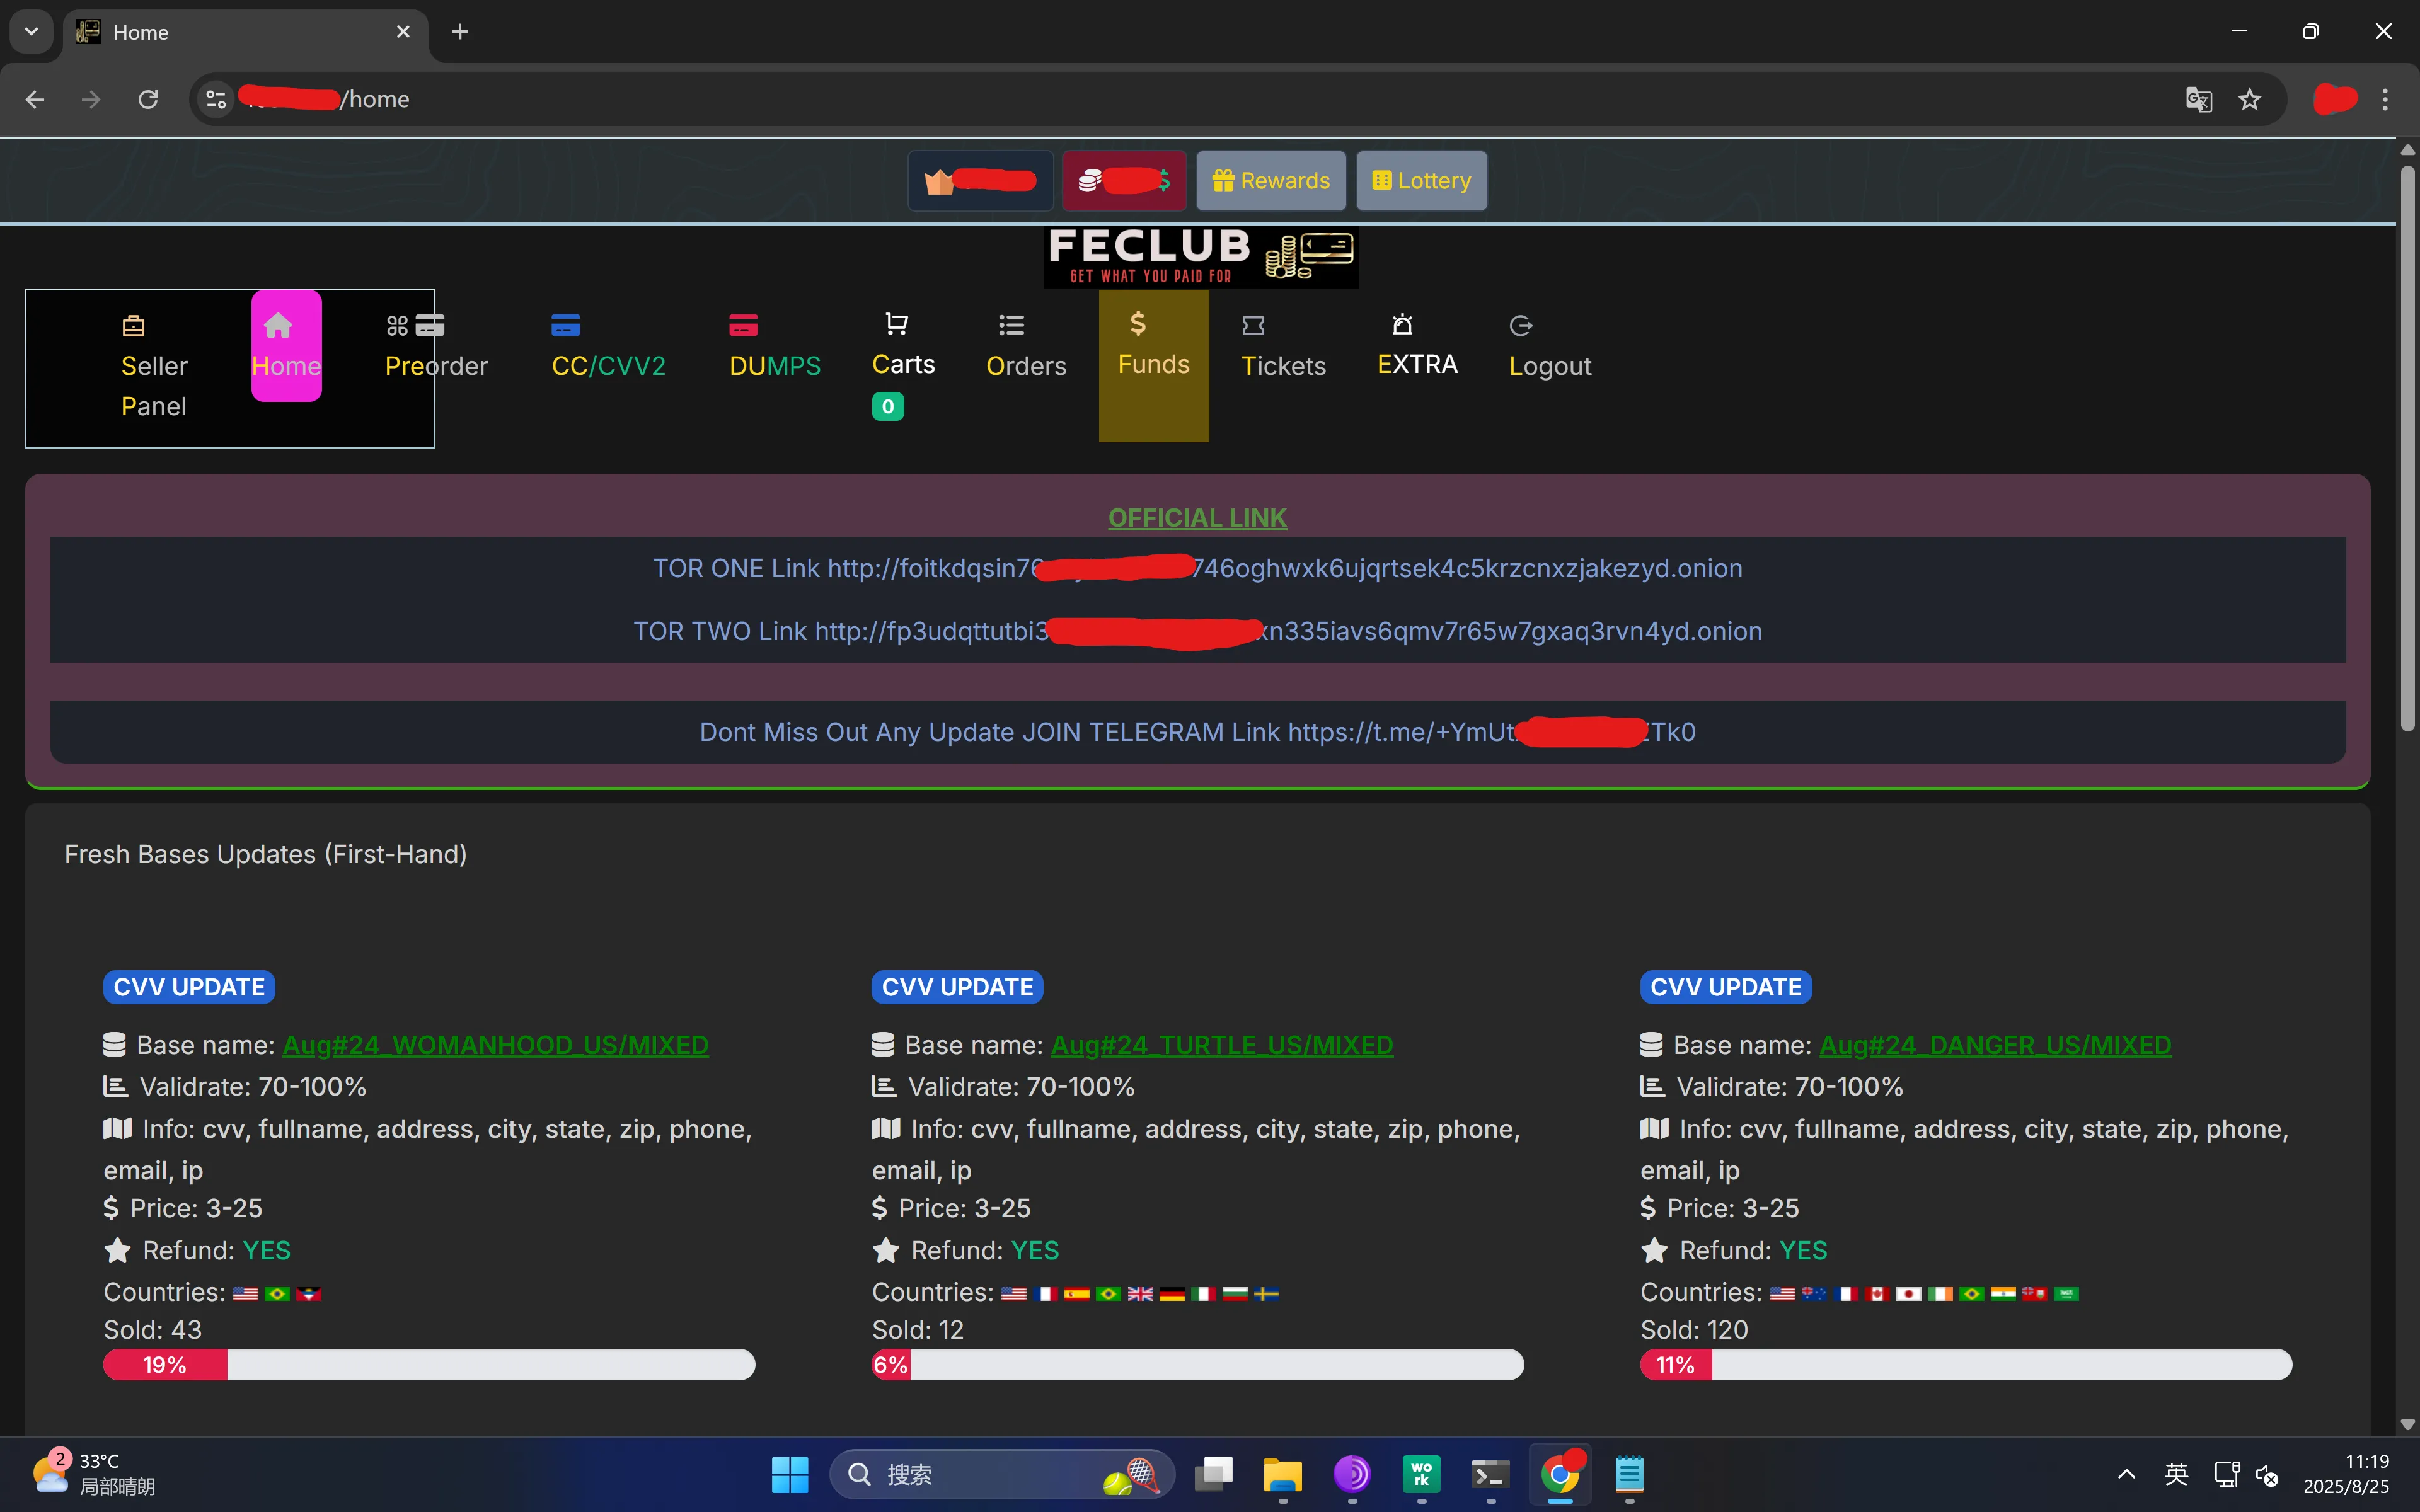Click the TOR ONE Link text
This screenshot has height=1512, width=2420.
[1197, 568]
